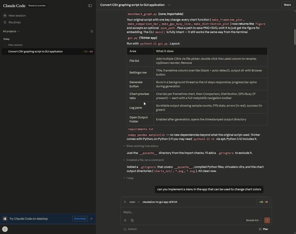296x234 pixels.
Task: Expand the 'Created a file, ran a command' step
Action: pos(145,160)
